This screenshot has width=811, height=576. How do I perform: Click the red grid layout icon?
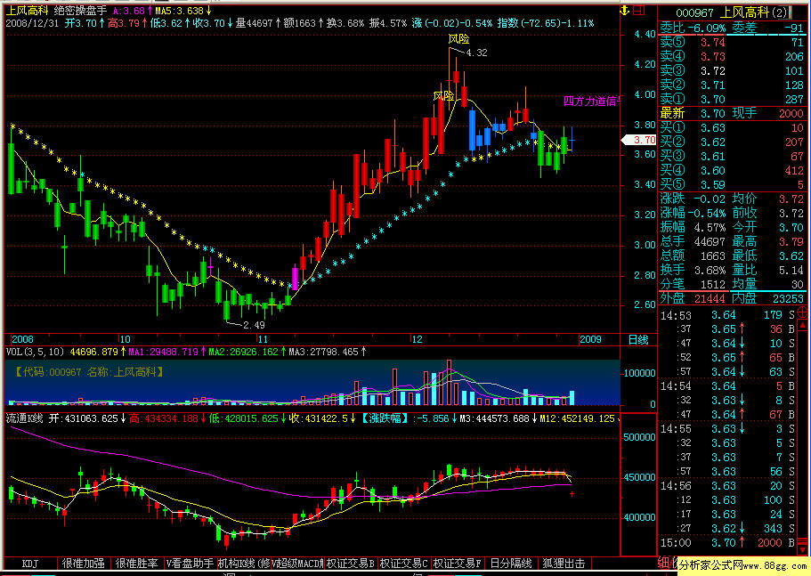click(x=639, y=11)
